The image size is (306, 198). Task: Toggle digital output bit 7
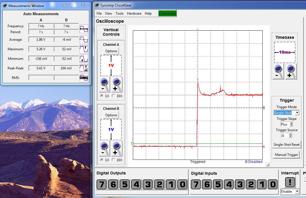click(x=102, y=185)
